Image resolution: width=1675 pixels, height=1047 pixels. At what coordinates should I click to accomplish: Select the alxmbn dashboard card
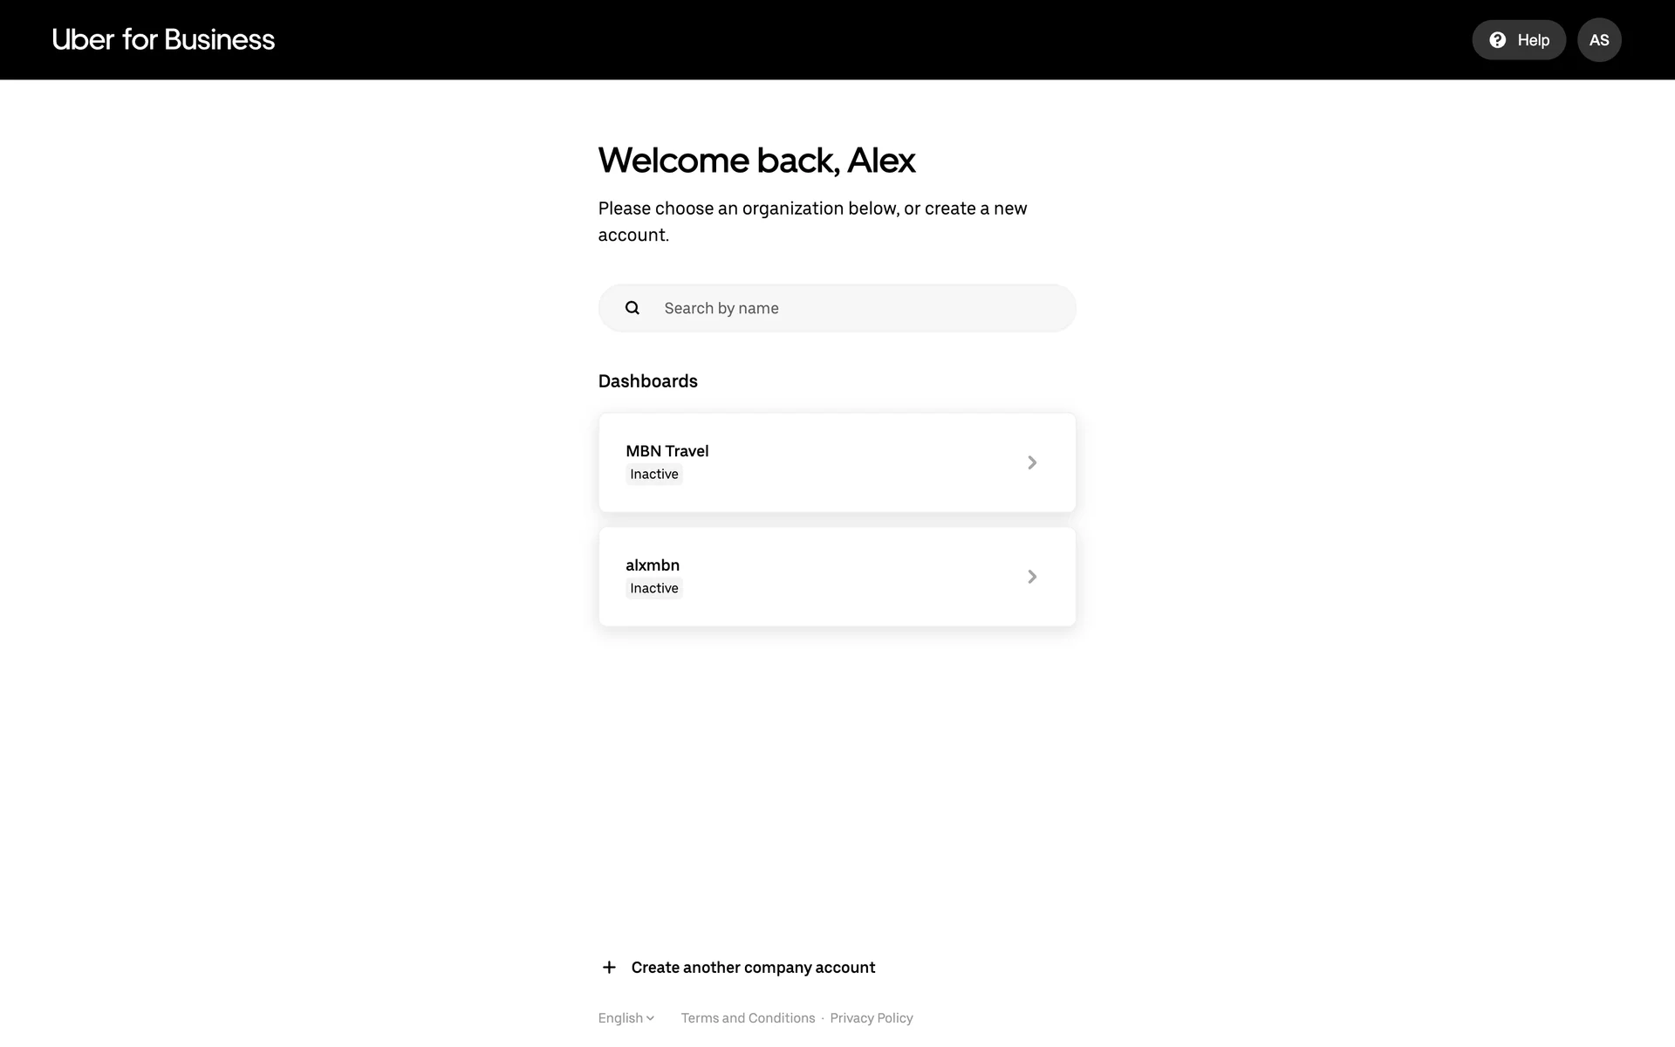[836, 577]
